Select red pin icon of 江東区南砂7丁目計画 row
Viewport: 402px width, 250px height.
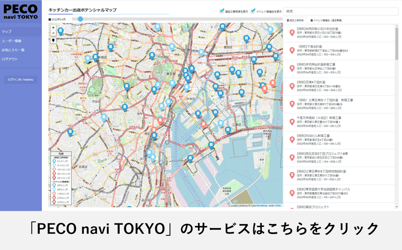coord(292,104)
